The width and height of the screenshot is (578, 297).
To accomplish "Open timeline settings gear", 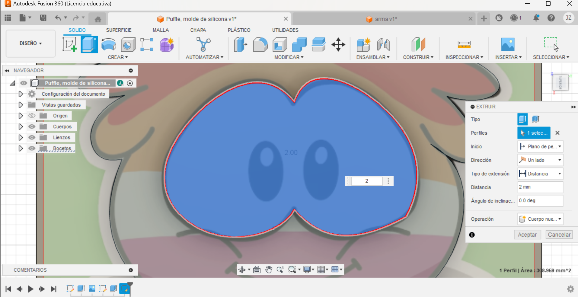I will pyautogui.click(x=570, y=289).
